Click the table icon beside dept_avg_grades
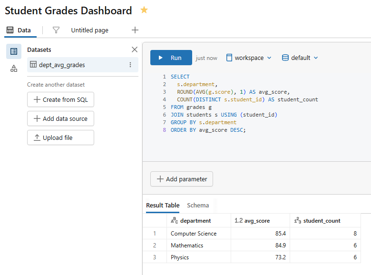This screenshot has width=371, height=275. [33, 64]
